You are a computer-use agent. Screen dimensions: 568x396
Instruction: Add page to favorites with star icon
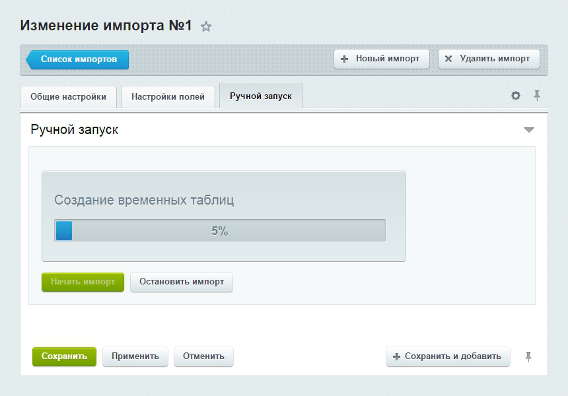(x=206, y=26)
